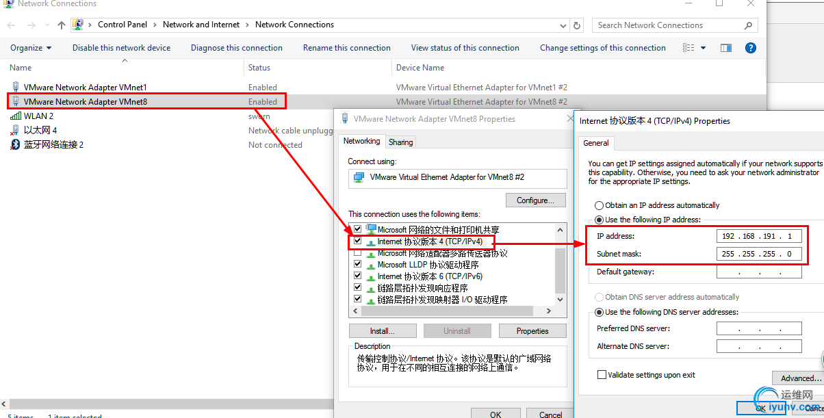Open recent locations dropdown beside Forward
Screen dimensions: 824x418
tap(46, 25)
